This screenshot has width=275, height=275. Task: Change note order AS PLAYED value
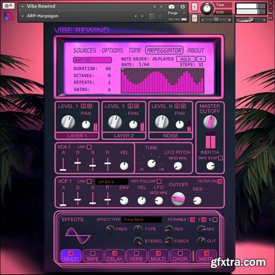tap(163, 59)
